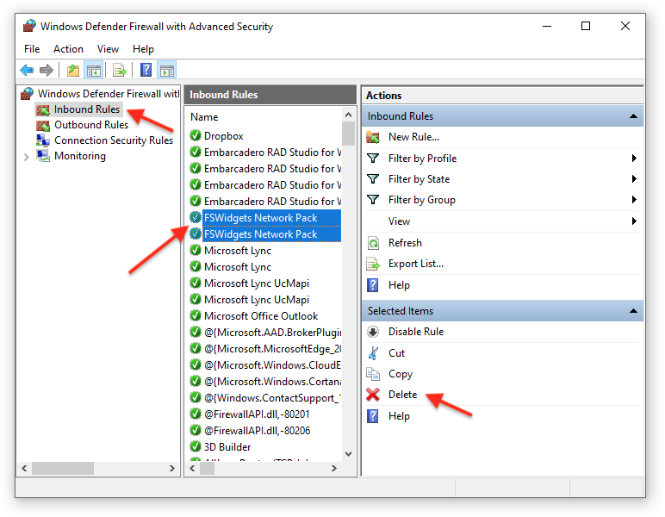Click Cut in Selected Items
The height and width of the screenshot is (517, 665).
pyautogui.click(x=396, y=353)
